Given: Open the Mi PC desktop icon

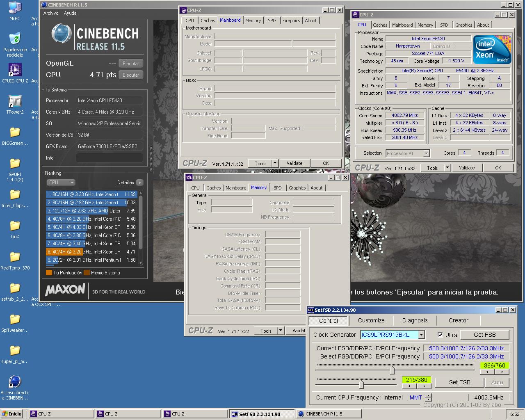Looking at the screenshot, I should tap(15, 11).
